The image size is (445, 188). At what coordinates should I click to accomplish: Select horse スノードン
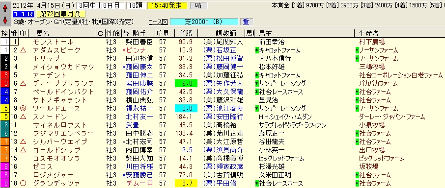pos(50,117)
